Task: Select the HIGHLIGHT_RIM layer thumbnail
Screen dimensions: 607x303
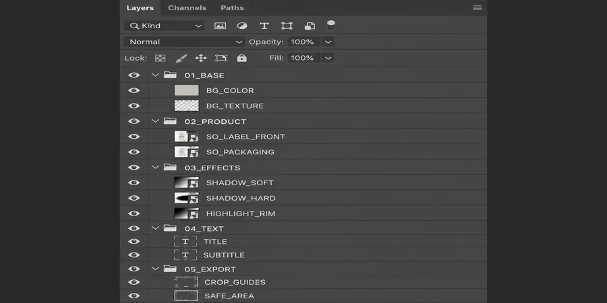Action: click(x=187, y=213)
